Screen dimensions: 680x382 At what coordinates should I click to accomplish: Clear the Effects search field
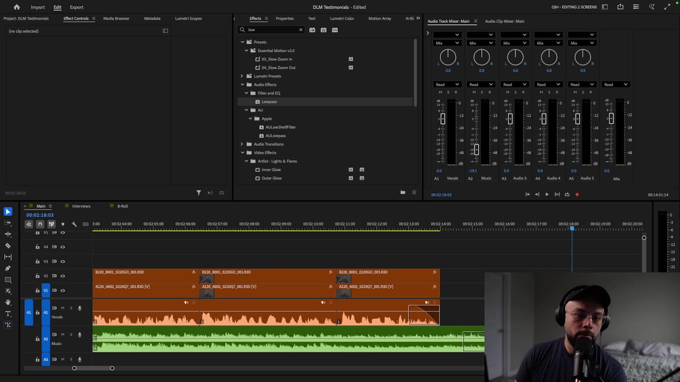(301, 30)
